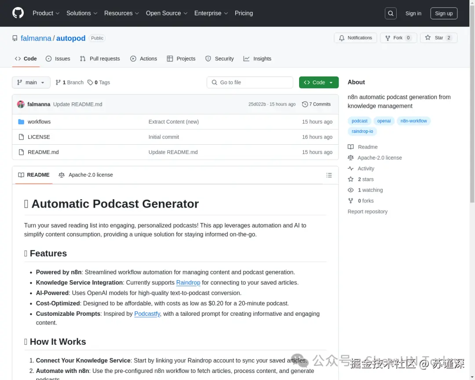The height and width of the screenshot is (380, 475).
Task: Go to the GitHub homepage logo
Action: click(18, 13)
